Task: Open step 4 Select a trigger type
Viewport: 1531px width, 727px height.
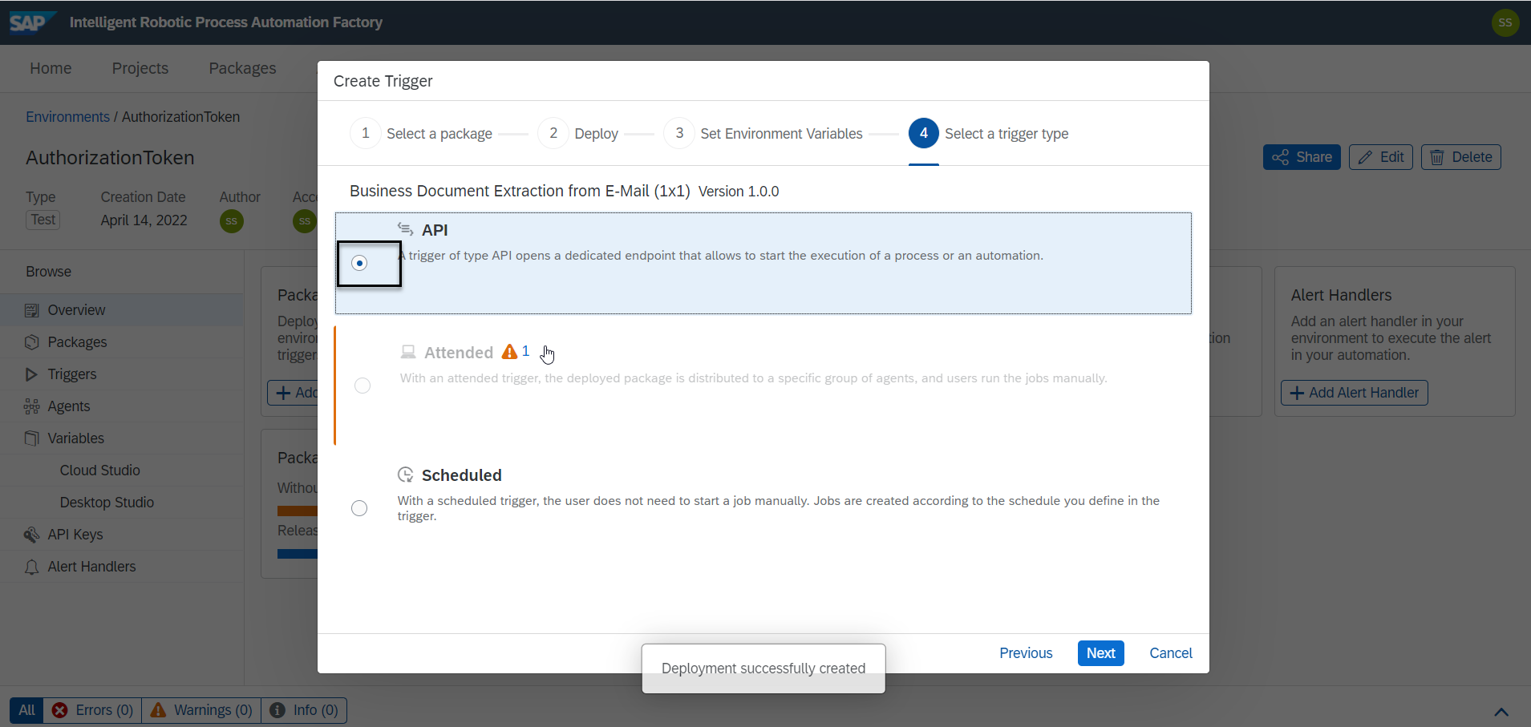Action: (x=988, y=133)
